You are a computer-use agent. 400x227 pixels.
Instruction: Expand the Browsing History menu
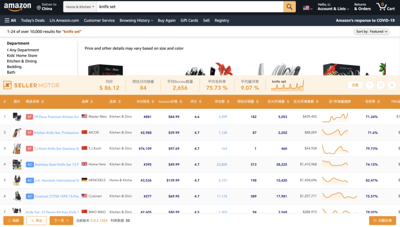tap(136, 20)
